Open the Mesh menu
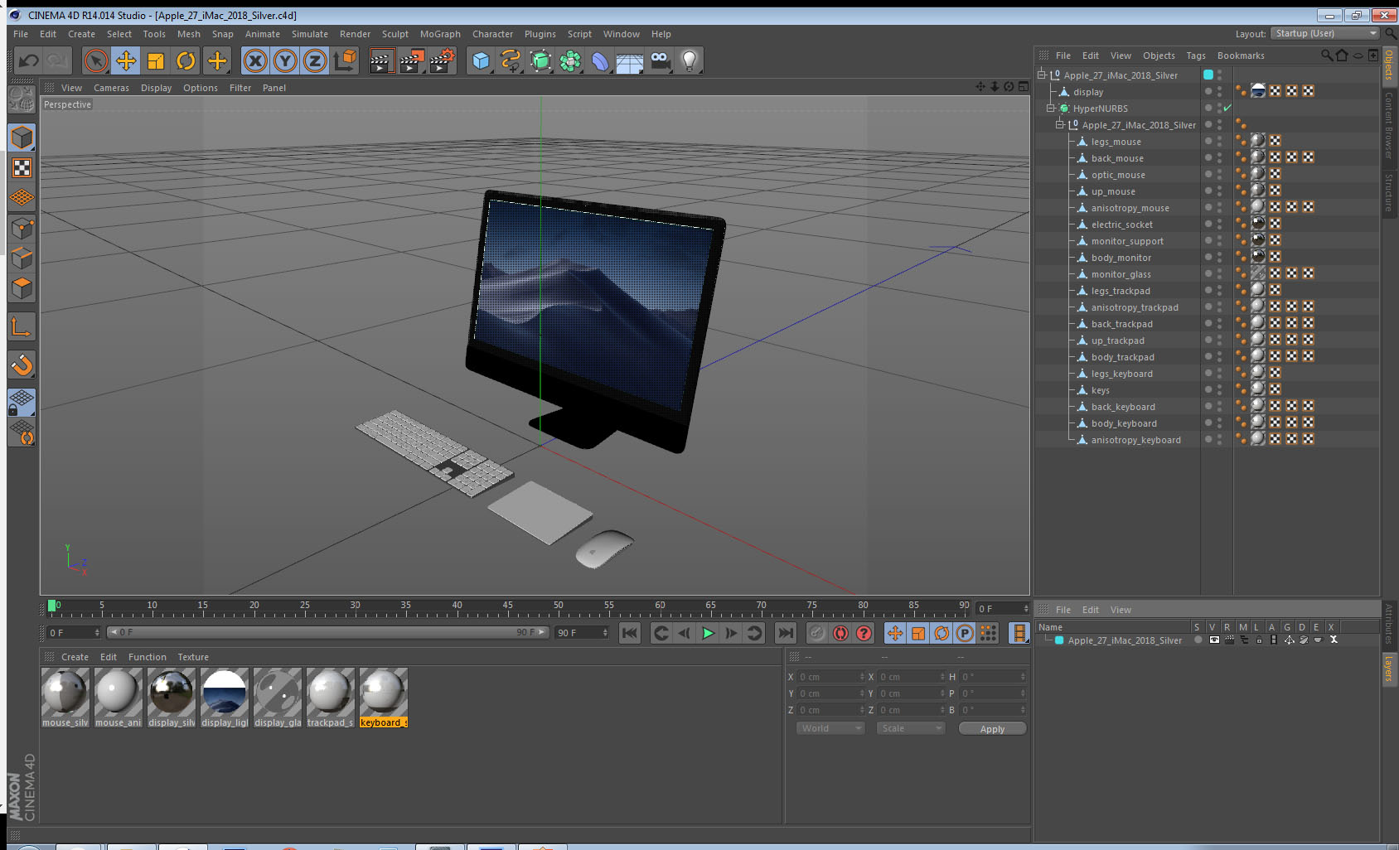 point(188,34)
